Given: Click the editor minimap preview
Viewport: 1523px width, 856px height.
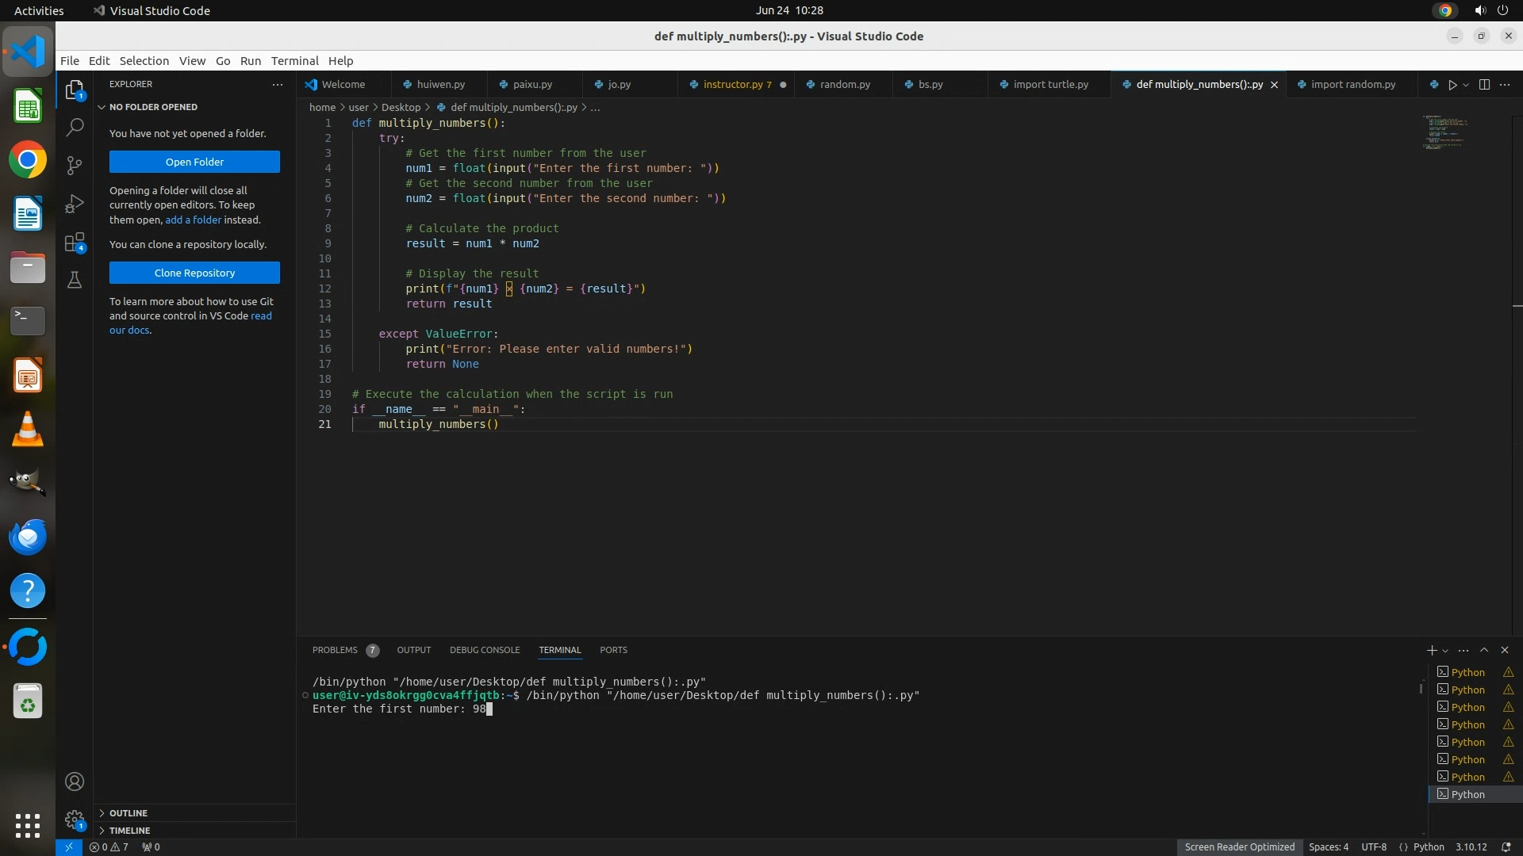Looking at the screenshot, I should click(1444, 132).
